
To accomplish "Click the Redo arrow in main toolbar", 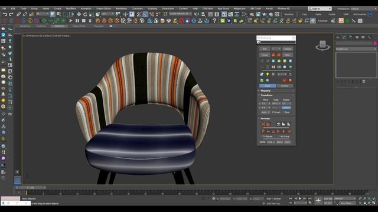I will tap(11, 14).
